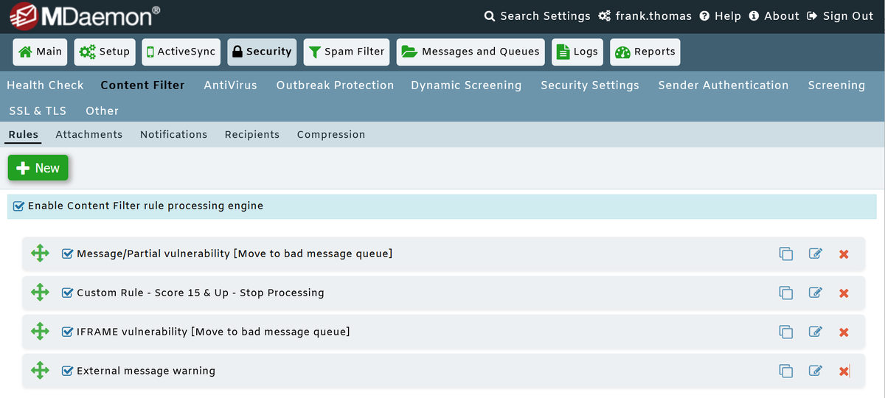The image size is (885, 398).
Task: Toggle IFRAME vulnerability rule checkbox
Action: point(68,332)
